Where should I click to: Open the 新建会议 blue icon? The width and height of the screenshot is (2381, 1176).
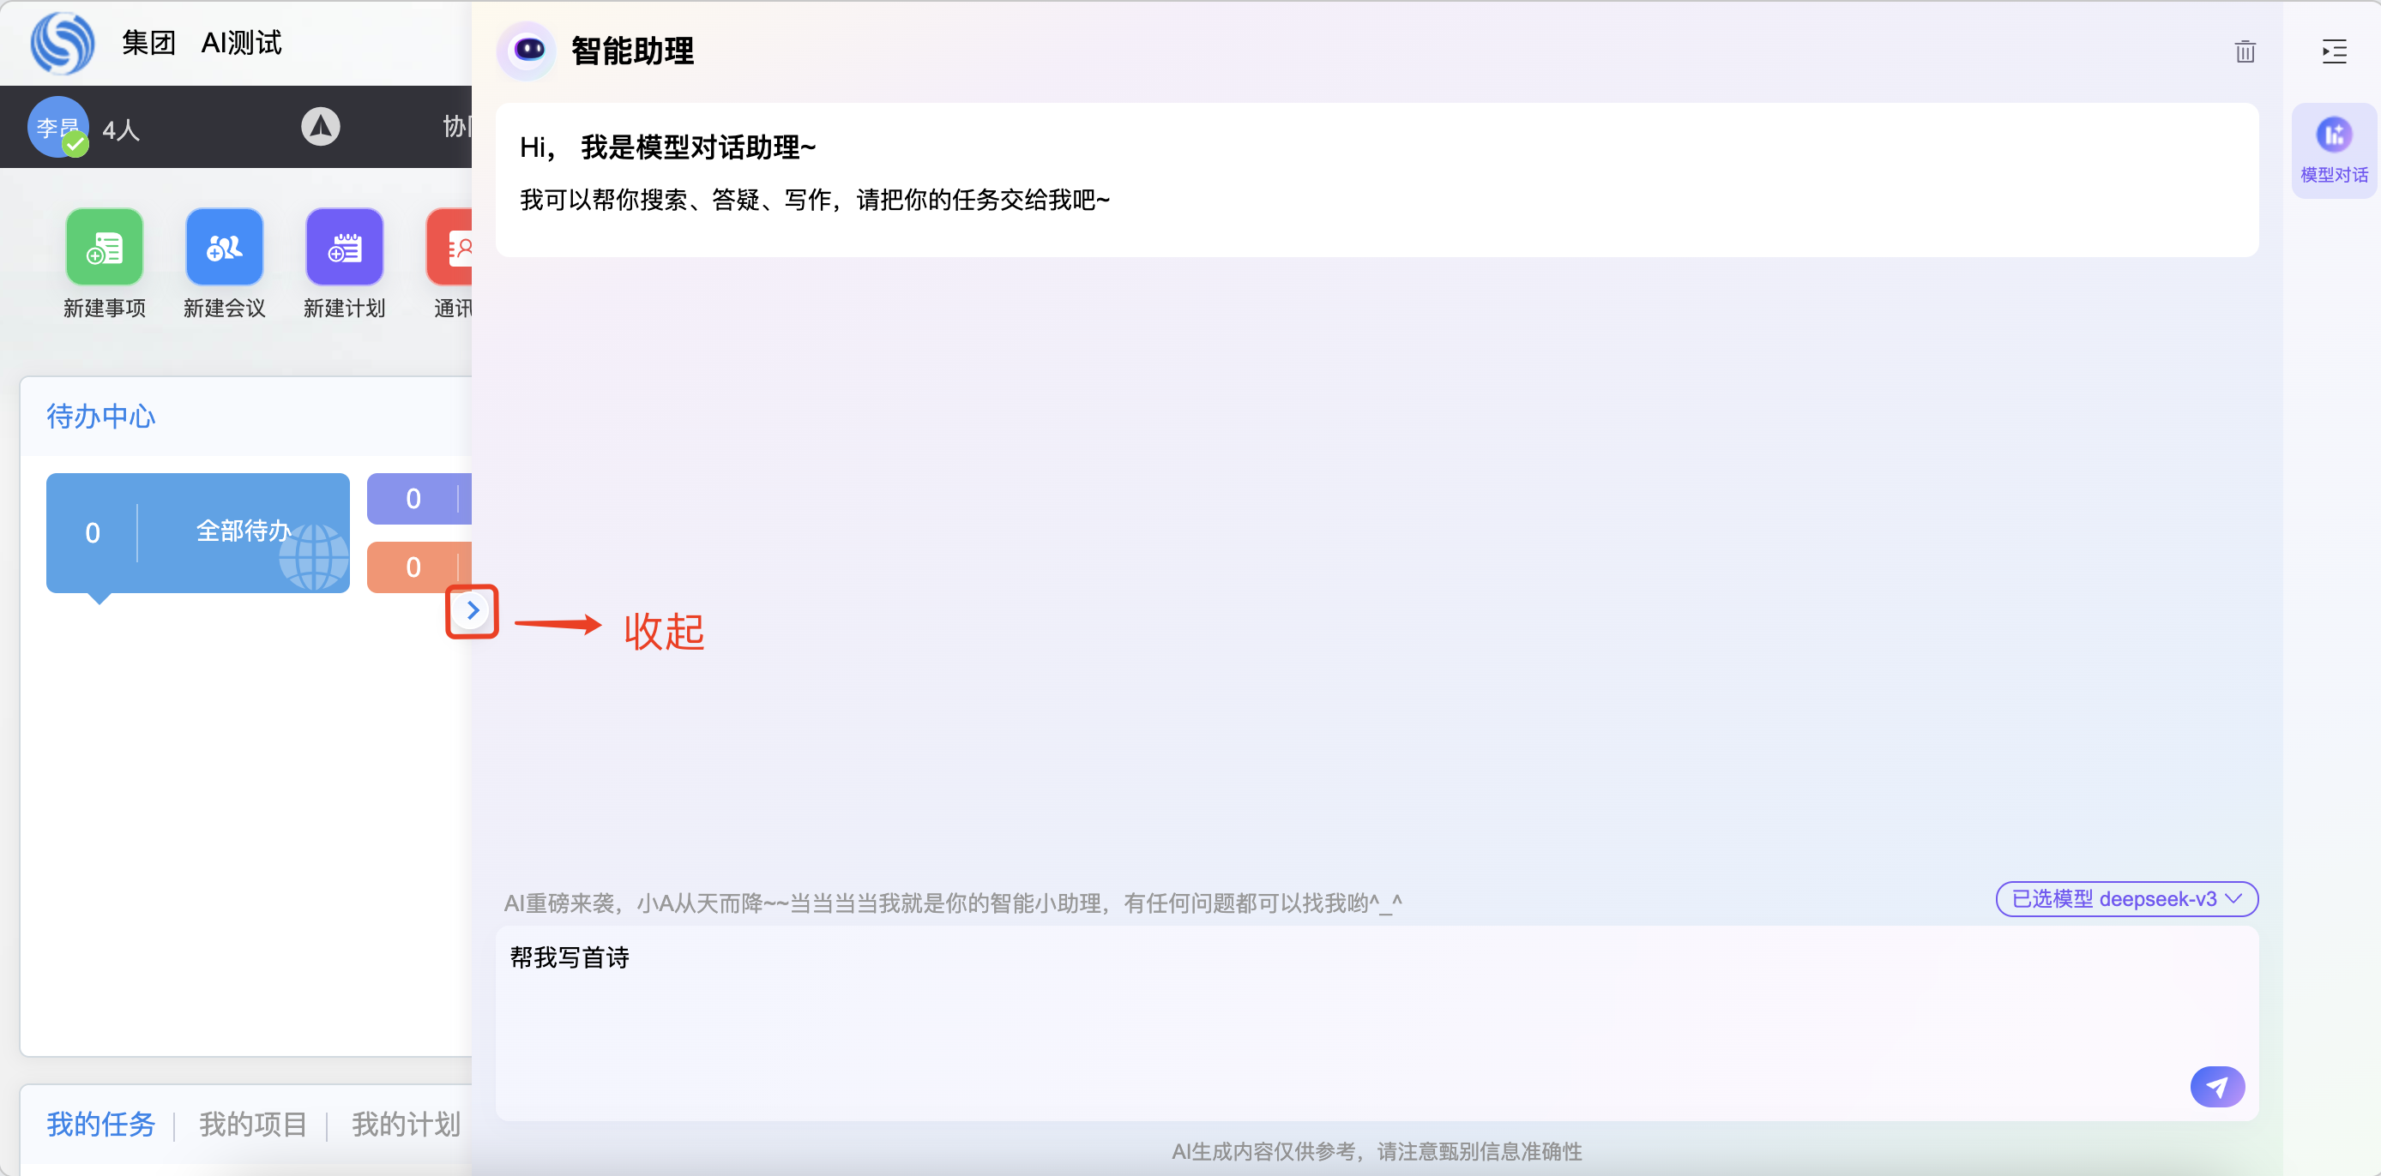tap(224, 248)
